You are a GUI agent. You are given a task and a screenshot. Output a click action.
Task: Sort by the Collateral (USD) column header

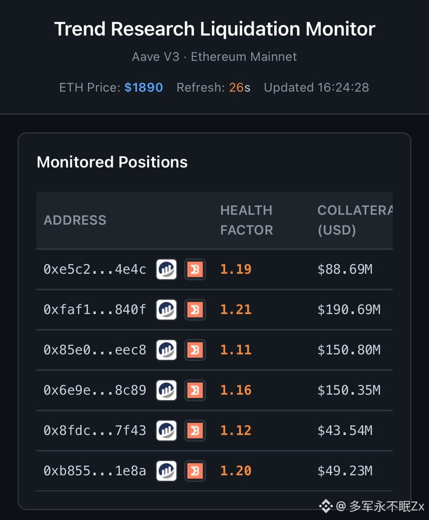[x=354, y=220]
